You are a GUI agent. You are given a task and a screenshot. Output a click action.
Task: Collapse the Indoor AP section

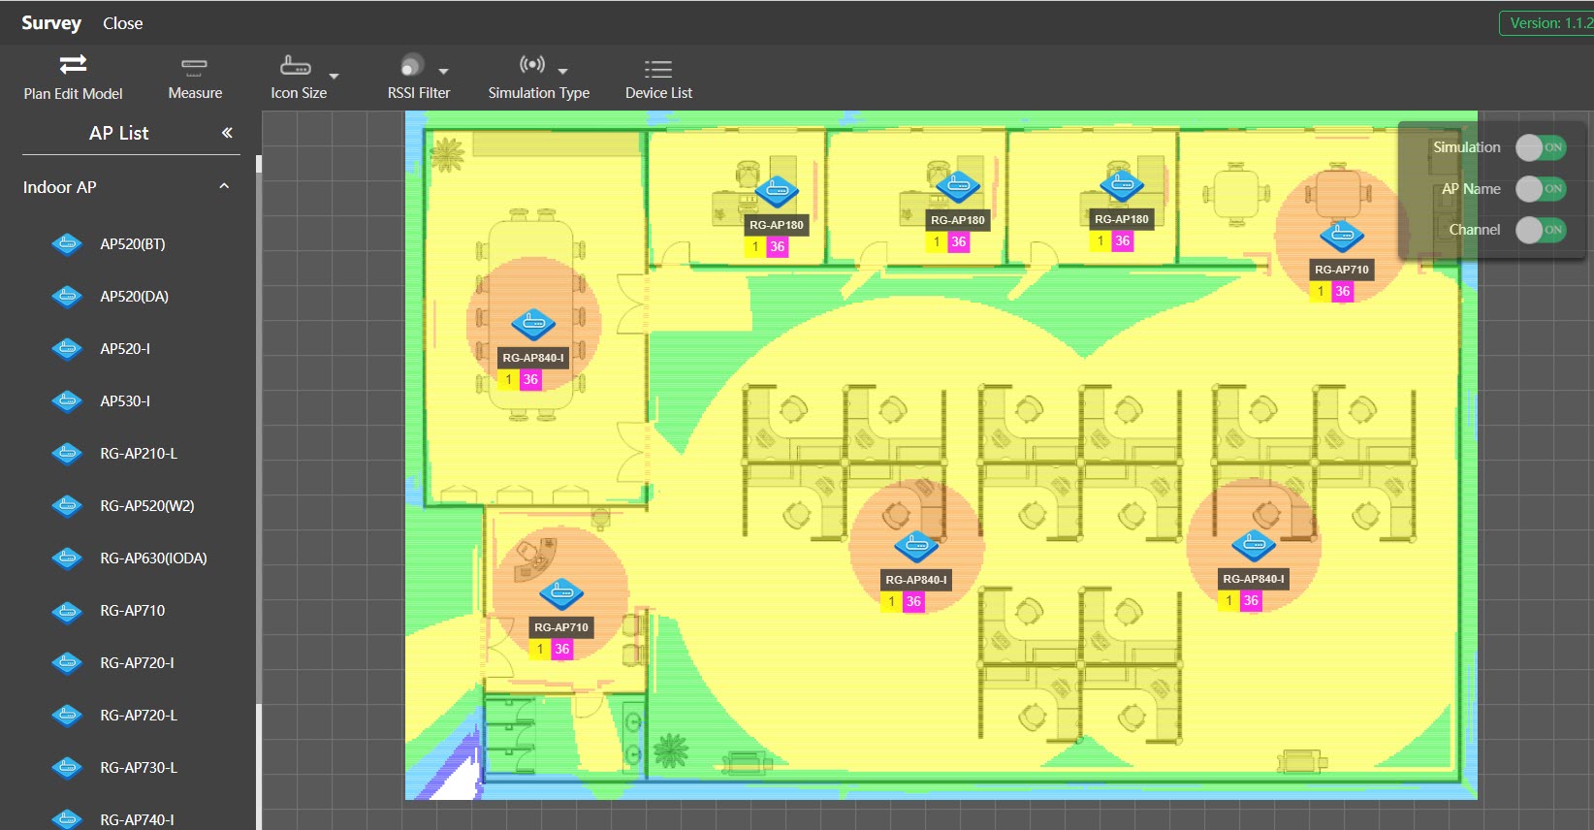point(224,186)
